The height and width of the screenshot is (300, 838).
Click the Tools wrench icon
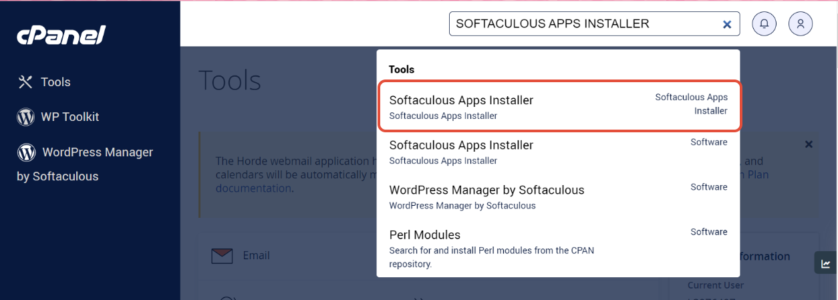[25, 82]
